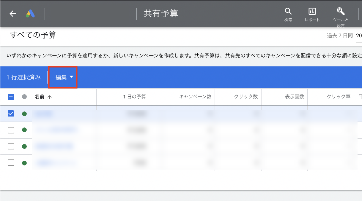Open the third budget name link
Viewport: 362px width, 201px height.
[53, 146]
